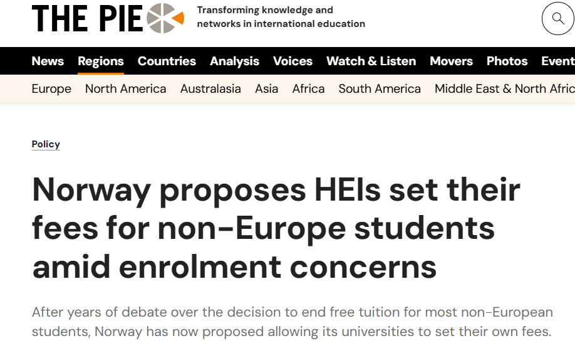Choose the Europe region link
Viewport: 575px width, 353px height.
[51, 89]
